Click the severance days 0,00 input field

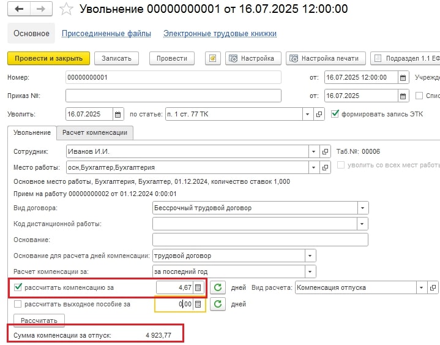(174, 305)
